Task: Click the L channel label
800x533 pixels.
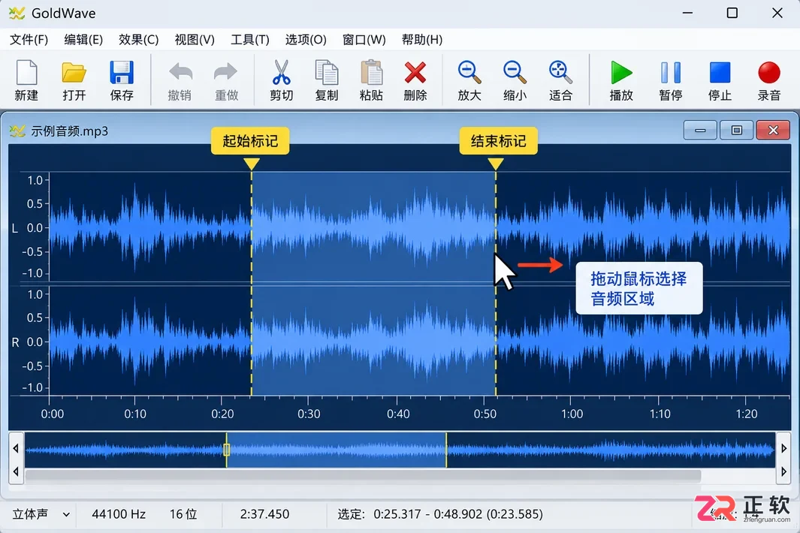Action: (x=15, y=228)
